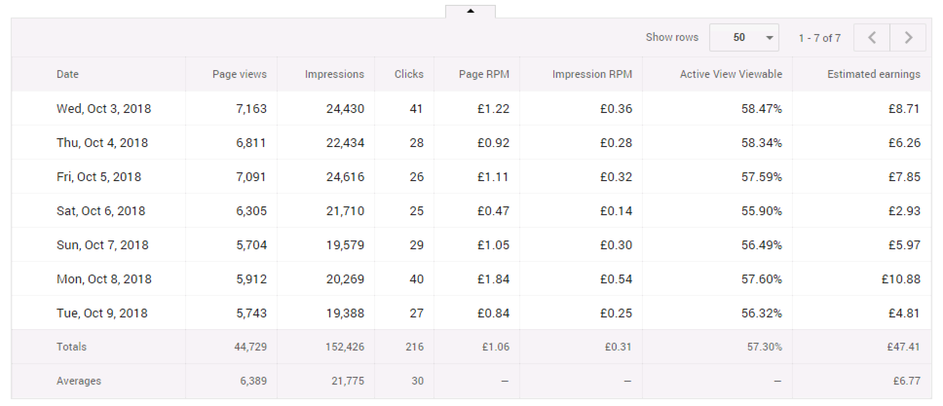Sort by the Impressions column header

334,74
